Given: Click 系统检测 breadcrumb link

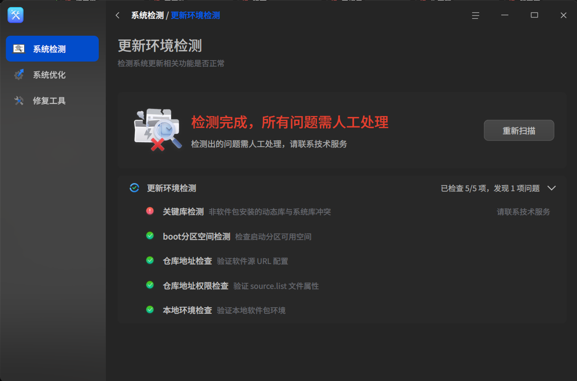Looking at the screenshot, I should (x=147, y=16).
